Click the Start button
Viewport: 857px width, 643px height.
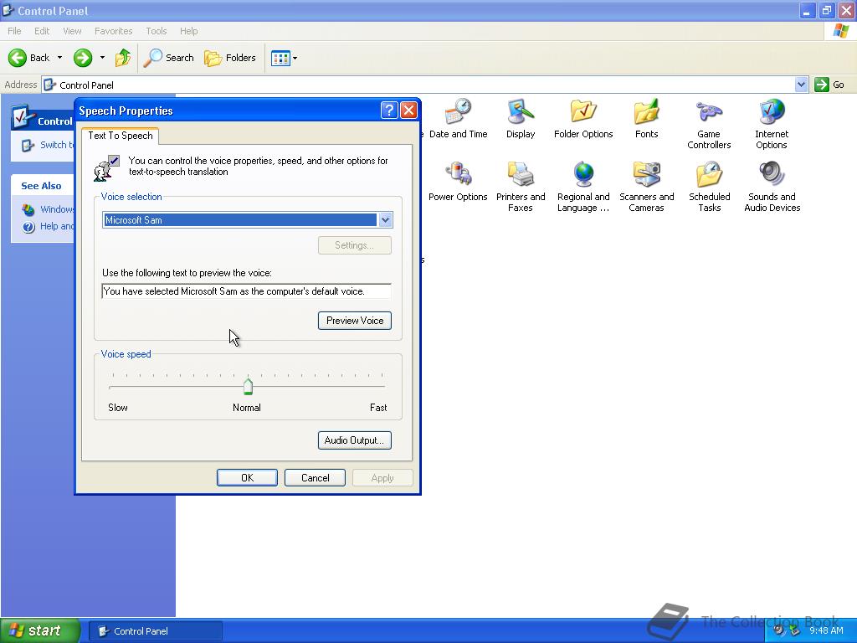point(40,630)
